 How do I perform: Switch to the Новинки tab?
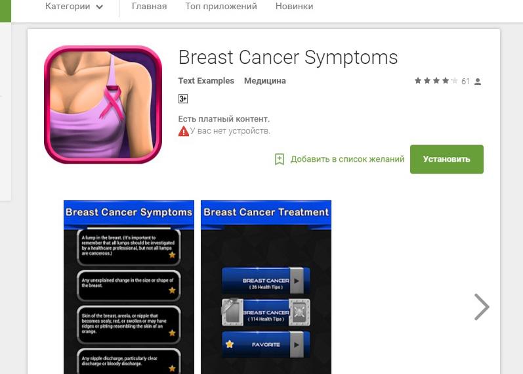(294, 7)
